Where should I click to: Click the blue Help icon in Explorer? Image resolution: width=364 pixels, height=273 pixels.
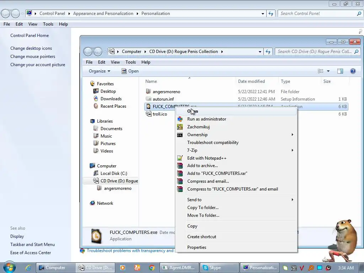point(353,71)
